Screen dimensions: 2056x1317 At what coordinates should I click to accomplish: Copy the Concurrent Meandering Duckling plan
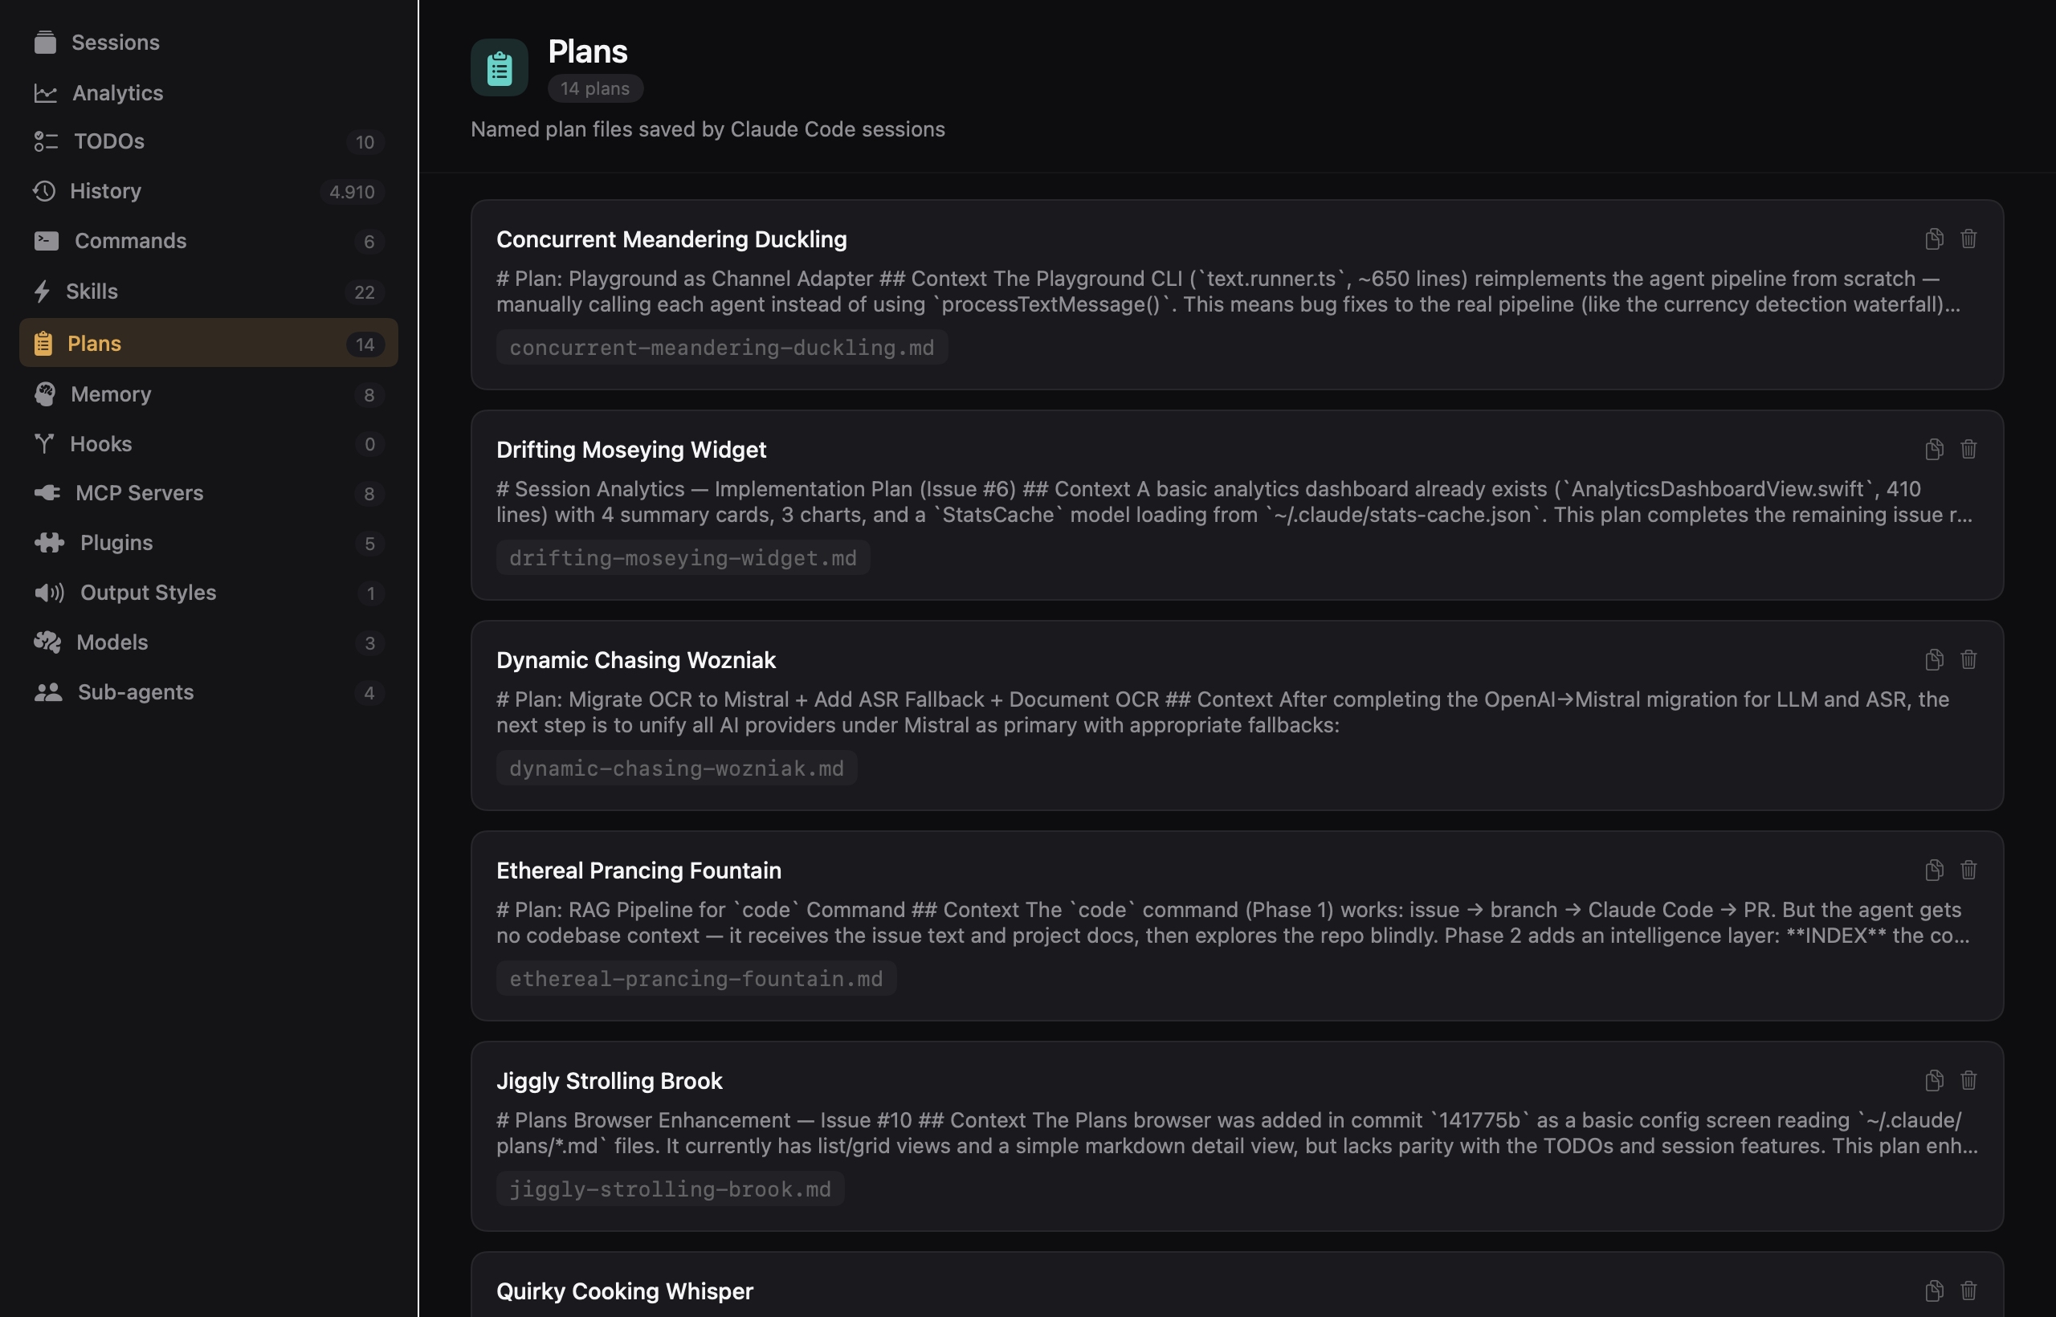(1934, 239)
